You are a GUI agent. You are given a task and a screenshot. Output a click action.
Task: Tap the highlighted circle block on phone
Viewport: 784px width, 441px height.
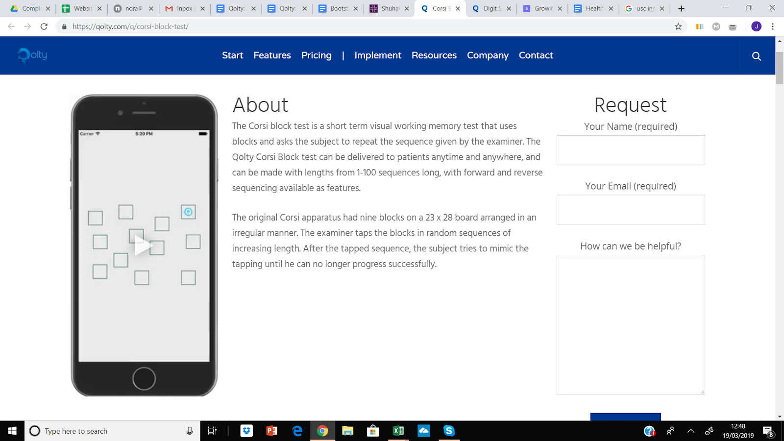[188, 212]
